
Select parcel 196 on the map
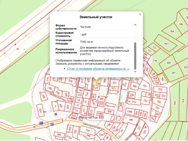pyautogui.click(x=131, y=120)
